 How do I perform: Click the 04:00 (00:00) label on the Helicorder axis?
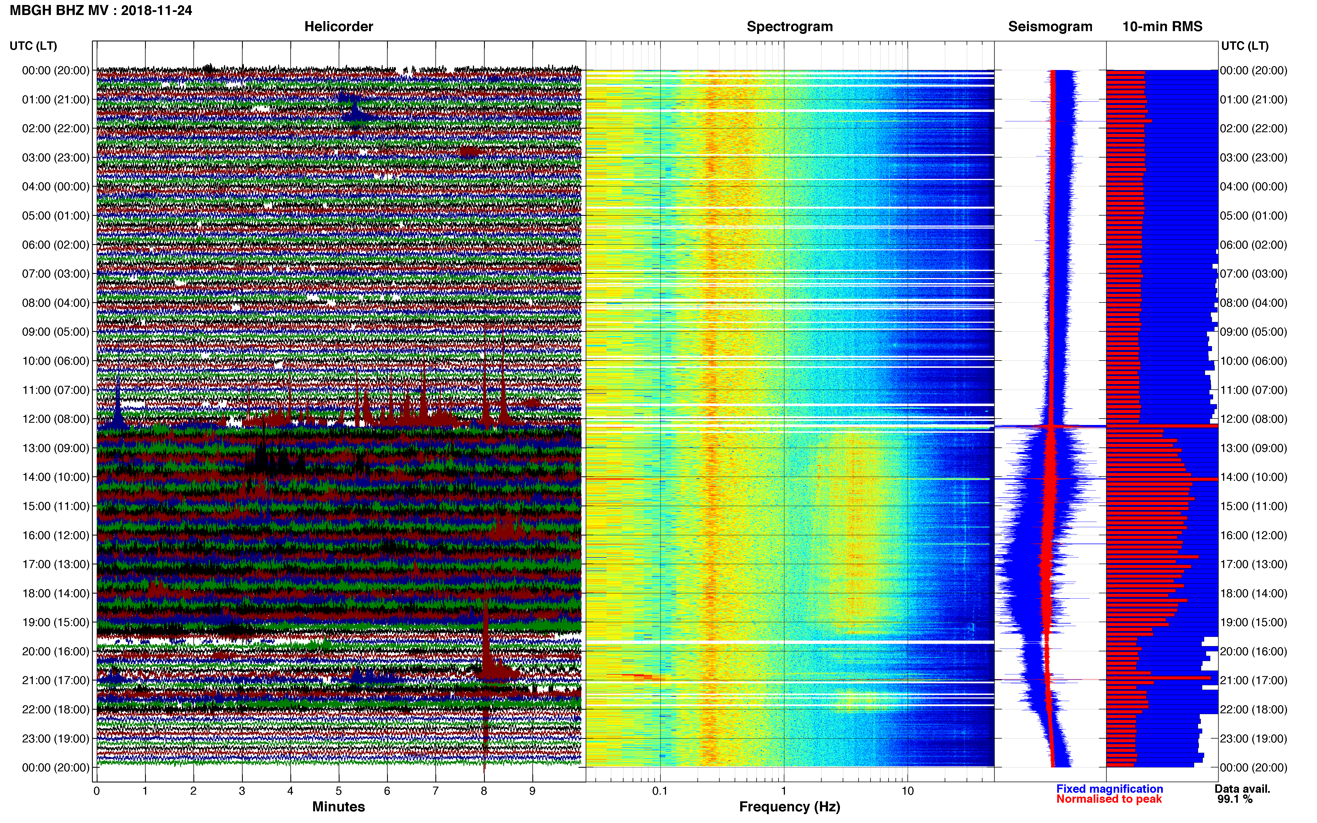(x=56, y=186)
